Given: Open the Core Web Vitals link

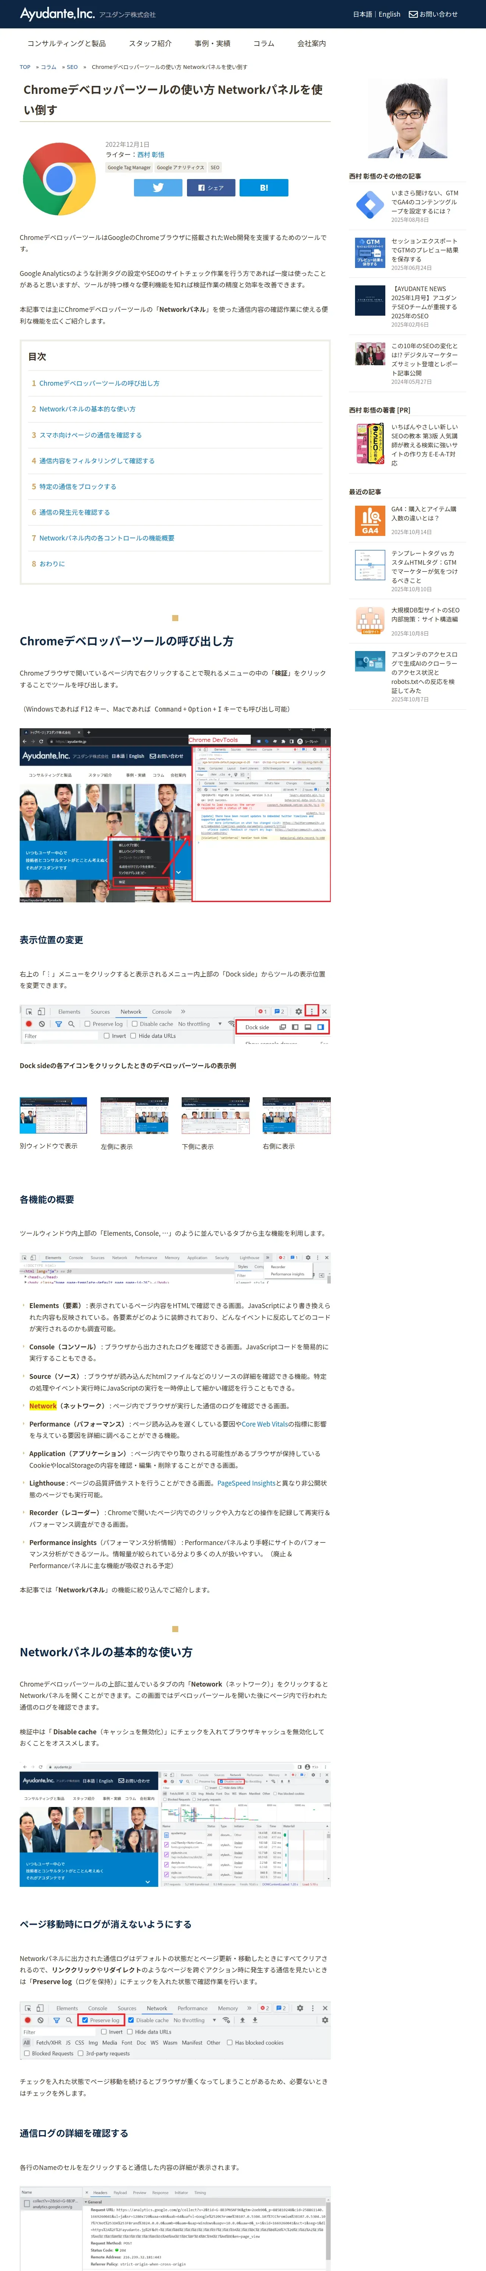Looking at the screenshot, I should coord(265,1424).
